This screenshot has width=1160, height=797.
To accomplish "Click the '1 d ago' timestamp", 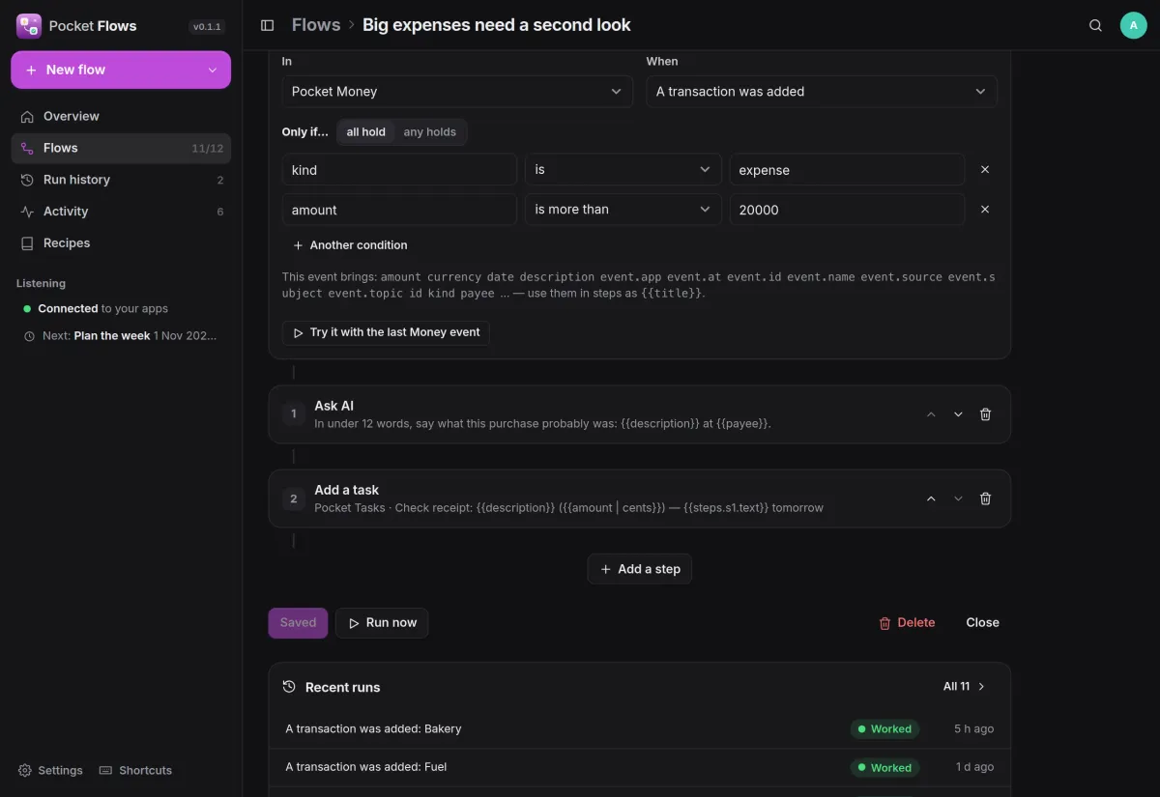I will pos(974,767).
